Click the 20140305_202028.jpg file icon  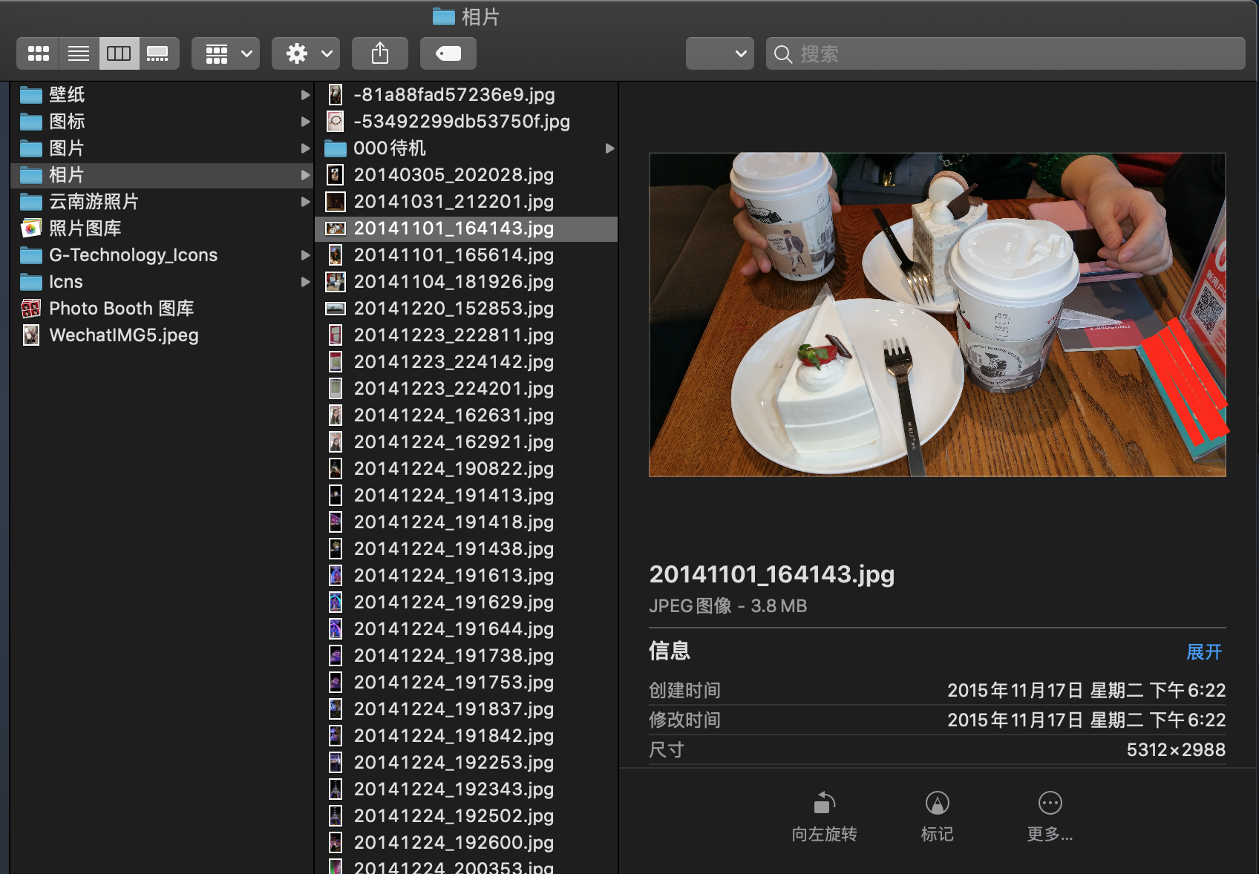point(336,175)
